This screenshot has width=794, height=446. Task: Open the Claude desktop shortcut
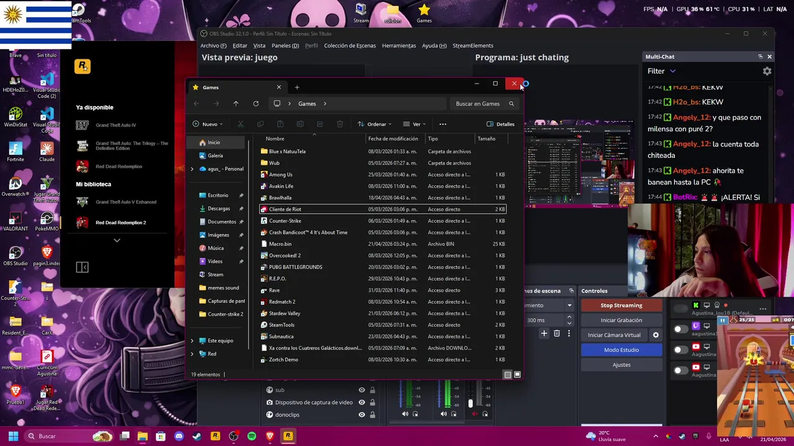coord(47,152)
